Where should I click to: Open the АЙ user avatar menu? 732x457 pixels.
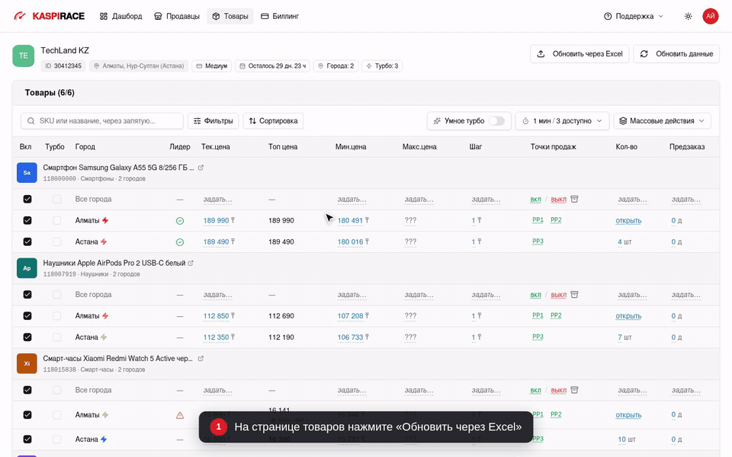tap(711, 16)
